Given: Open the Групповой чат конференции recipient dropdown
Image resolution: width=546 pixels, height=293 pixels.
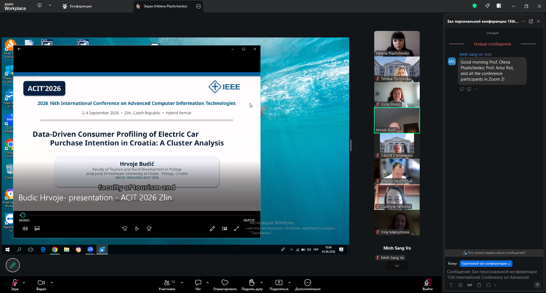Looking at the screenshot, I should [x=486, y=263].
